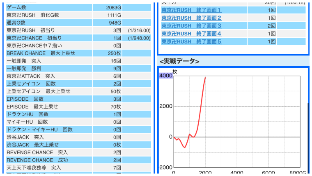Select the EPISODE 最大上乗せ row label
The image size is (312, 176).
[32, 107]
